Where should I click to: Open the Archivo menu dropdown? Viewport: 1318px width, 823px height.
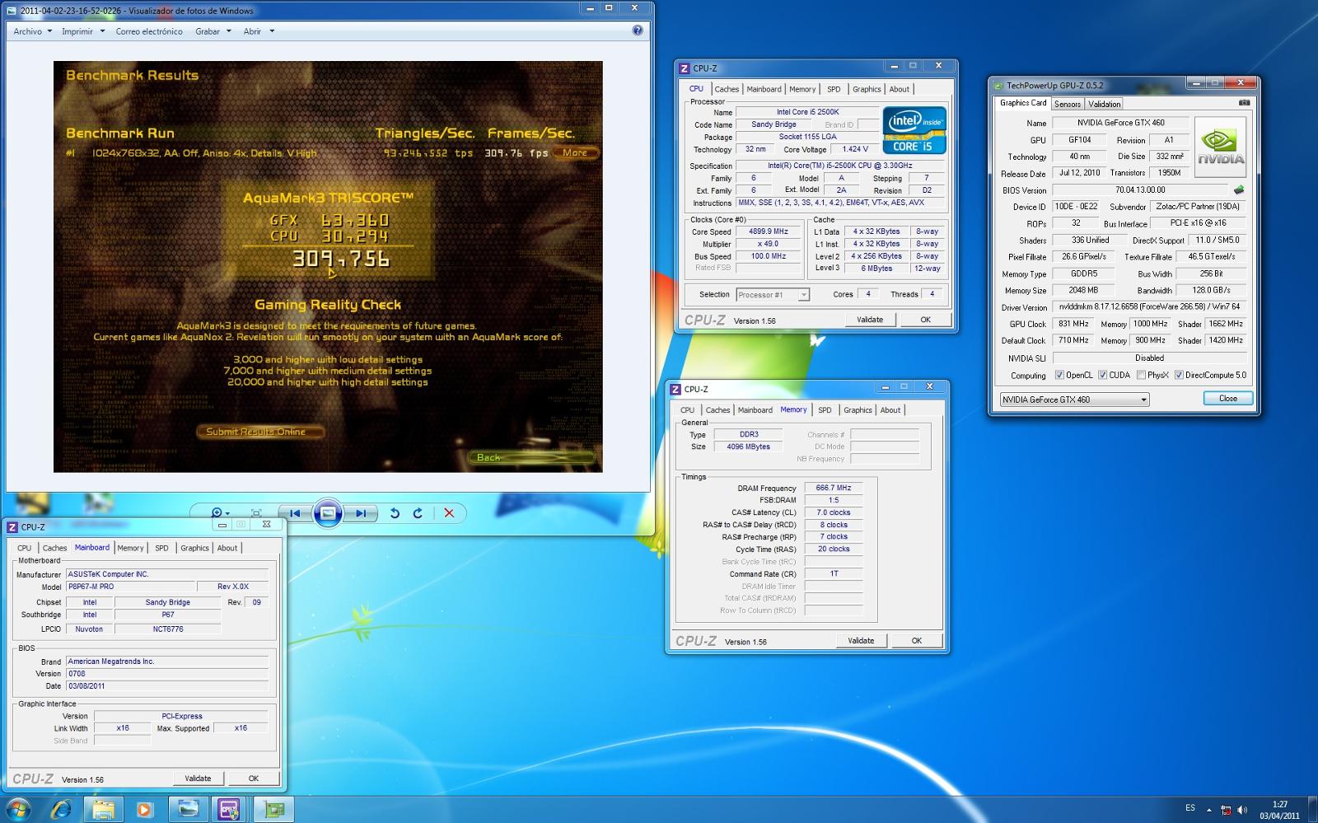33,31
